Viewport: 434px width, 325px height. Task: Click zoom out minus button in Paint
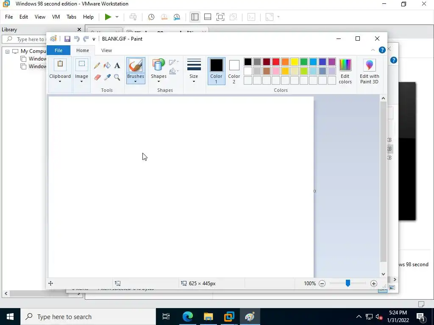pos(322,283)
